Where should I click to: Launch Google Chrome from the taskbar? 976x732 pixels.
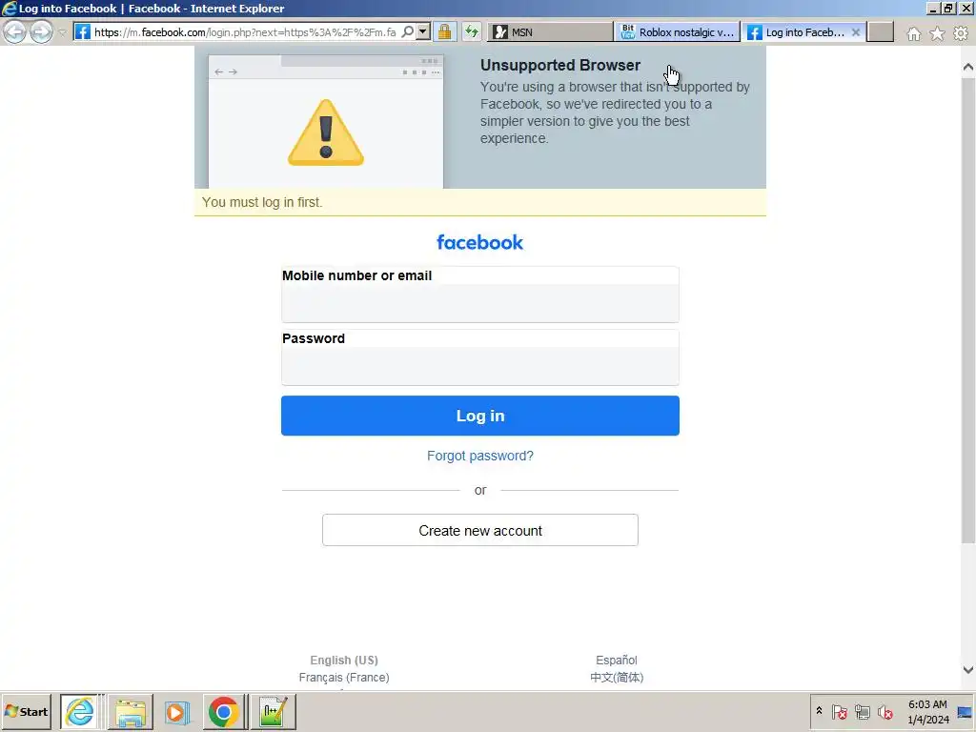click(223, 711)
